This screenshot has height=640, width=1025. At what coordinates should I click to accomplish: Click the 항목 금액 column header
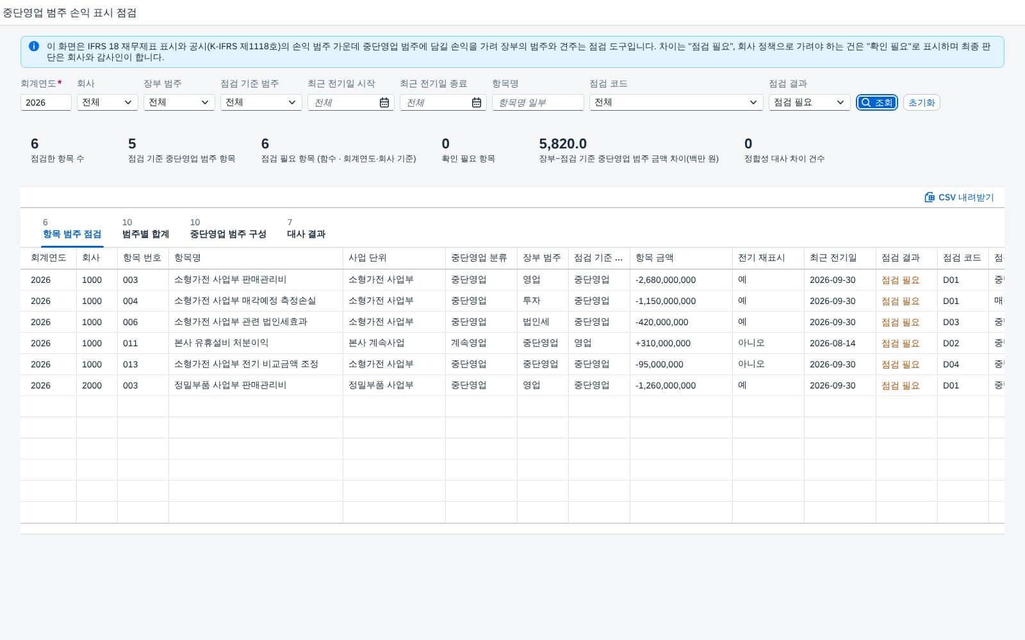(x=682, y=258)
